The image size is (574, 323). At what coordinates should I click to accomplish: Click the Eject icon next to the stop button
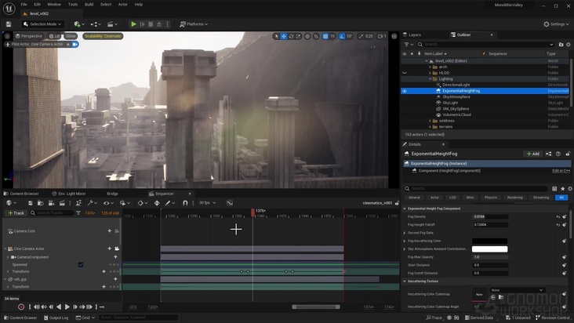click(x=159, y=24)
